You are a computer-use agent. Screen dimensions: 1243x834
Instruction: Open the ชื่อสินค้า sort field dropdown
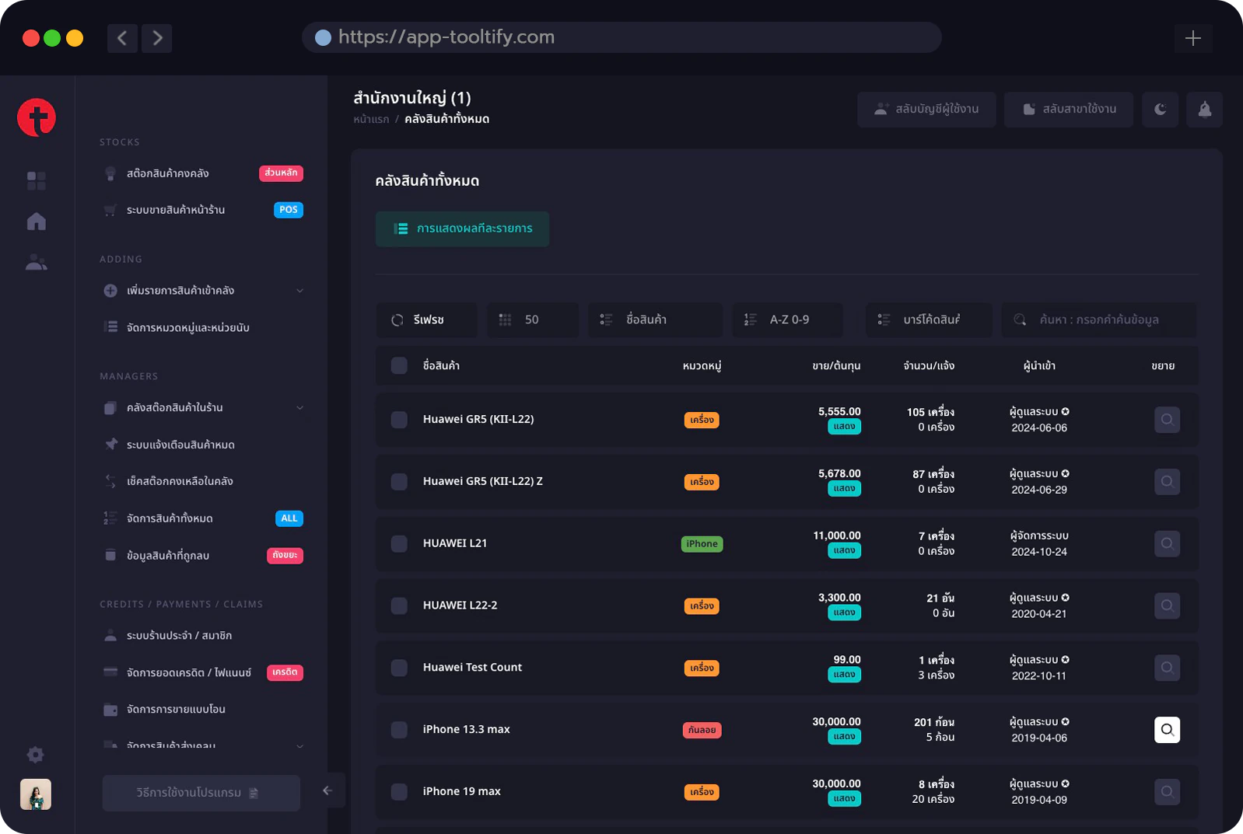click(x=655, y=319)
